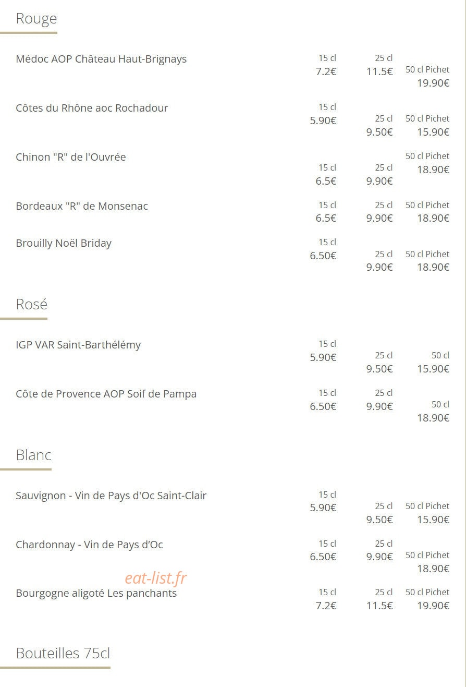
Task: Open the Rosé section heading
Action: tap(32, 304)
